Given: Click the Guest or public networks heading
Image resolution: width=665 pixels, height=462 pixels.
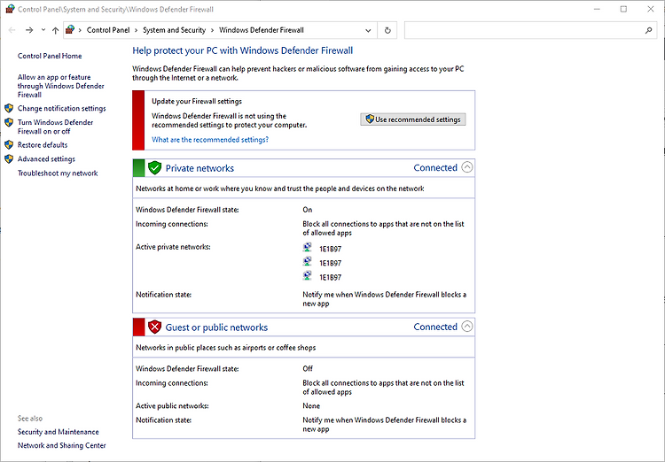Looking at the screenshot, I should pyautogui.click(x=216, y=327).
